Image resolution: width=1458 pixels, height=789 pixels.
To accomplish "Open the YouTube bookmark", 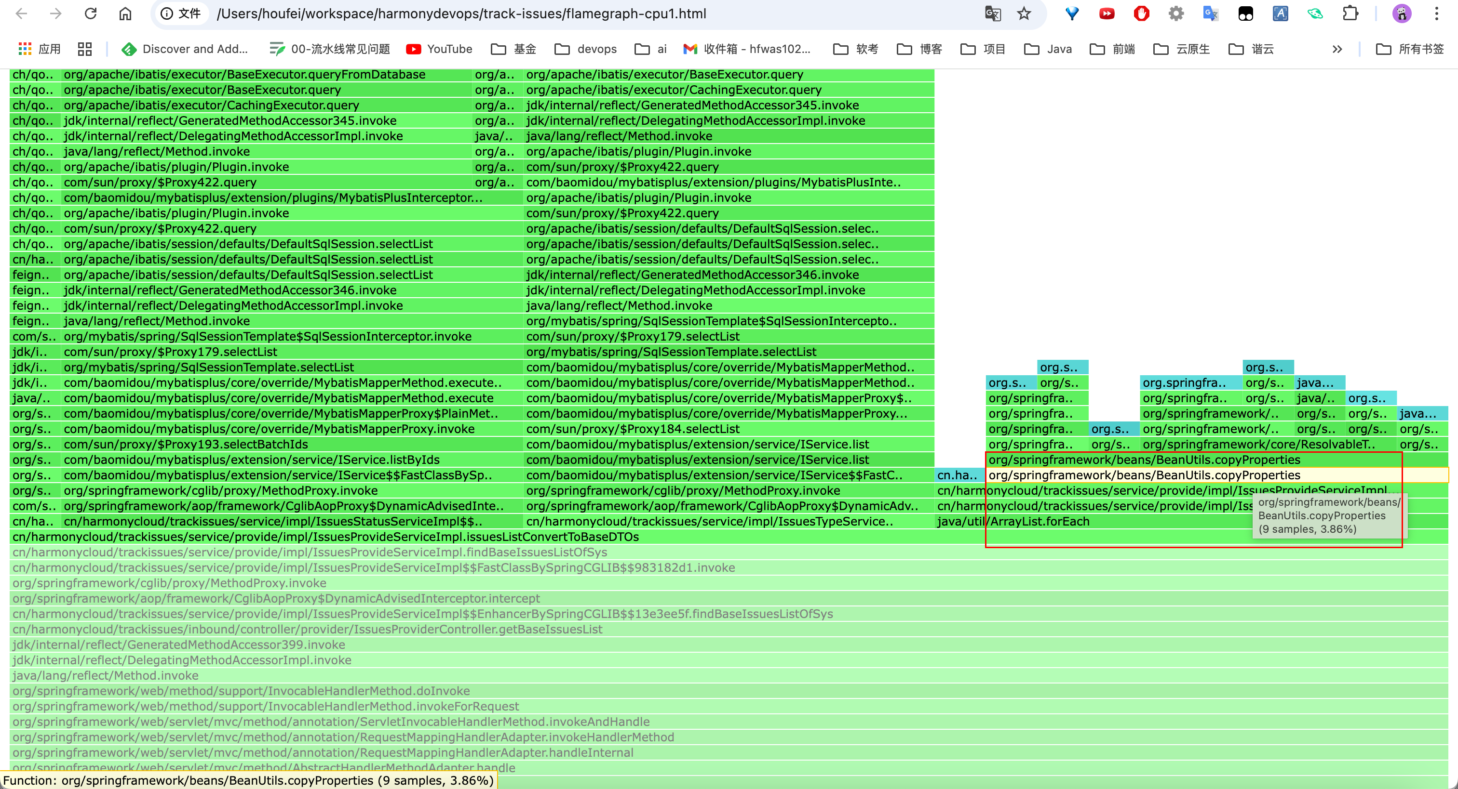I will [439, 49].
